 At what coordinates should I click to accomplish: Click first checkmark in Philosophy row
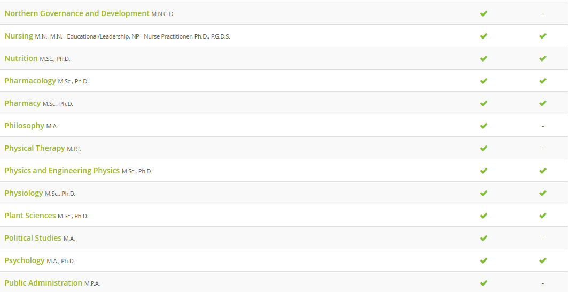(x=484, y=126)
